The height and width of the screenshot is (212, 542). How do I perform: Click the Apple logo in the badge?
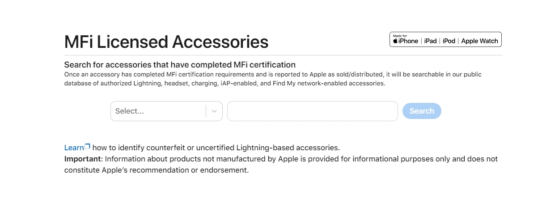[x=395, y=41]
